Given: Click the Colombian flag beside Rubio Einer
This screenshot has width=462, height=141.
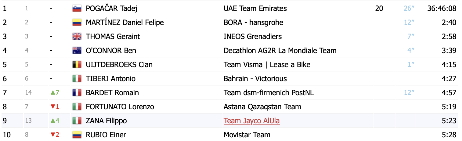Looking at the screenshot, I should pos(77,135).
